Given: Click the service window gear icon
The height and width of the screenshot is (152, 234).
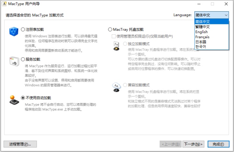Looking at the screenshot, I should click(14, 61).
